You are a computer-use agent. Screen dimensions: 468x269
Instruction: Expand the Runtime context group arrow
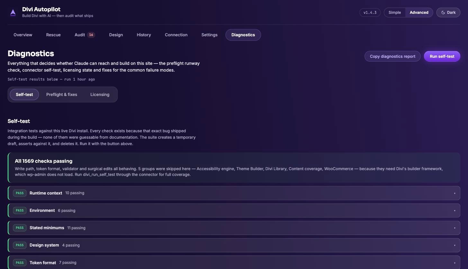[455, 193]
